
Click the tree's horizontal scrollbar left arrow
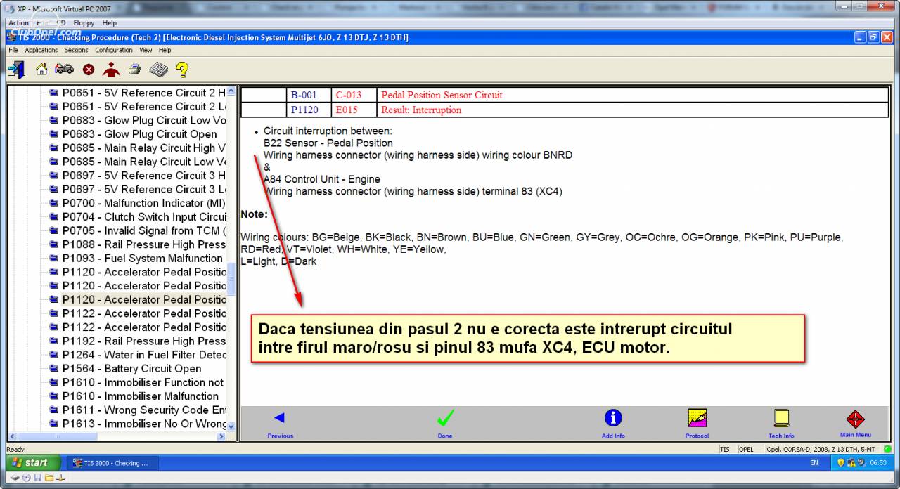click(12, 436)
